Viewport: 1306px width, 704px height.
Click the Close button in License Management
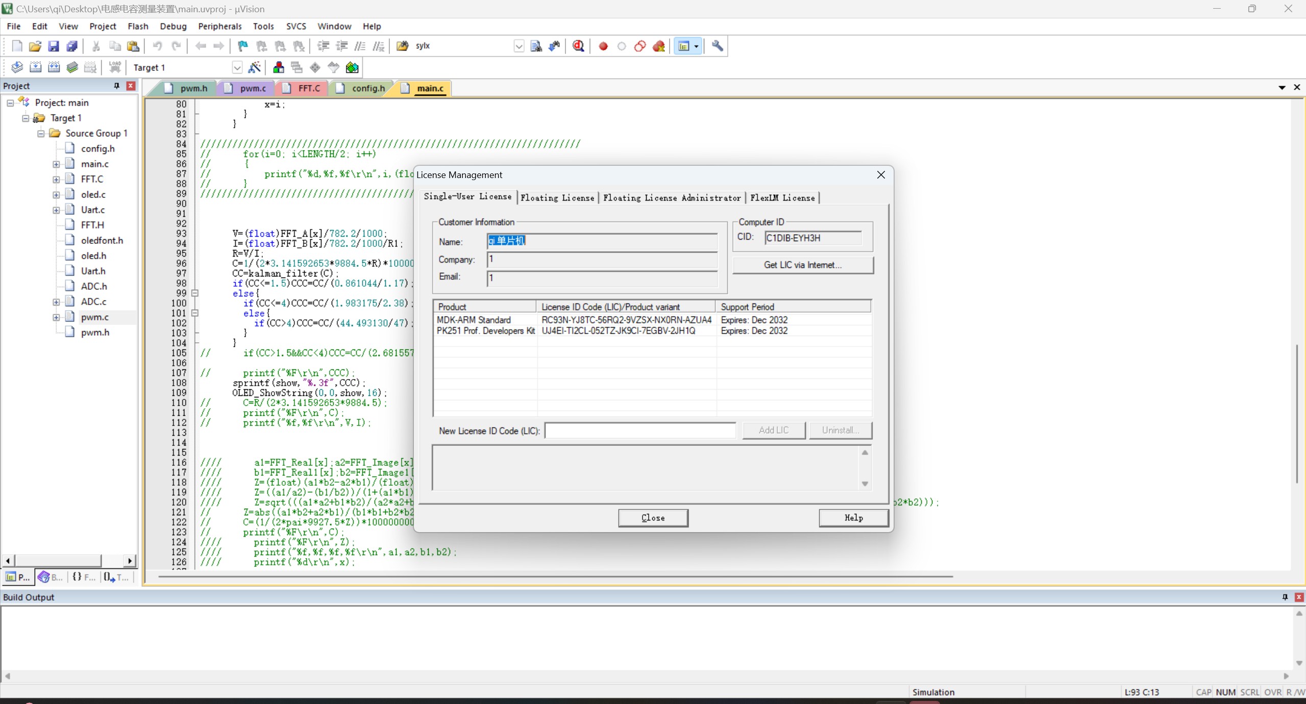(653, 518)
